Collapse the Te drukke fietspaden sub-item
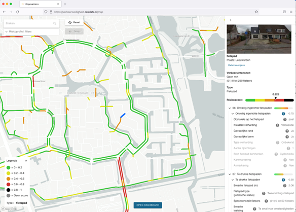The width and height of the screenshot is (296, 212). pyautogui.click(x=233, y=180)
